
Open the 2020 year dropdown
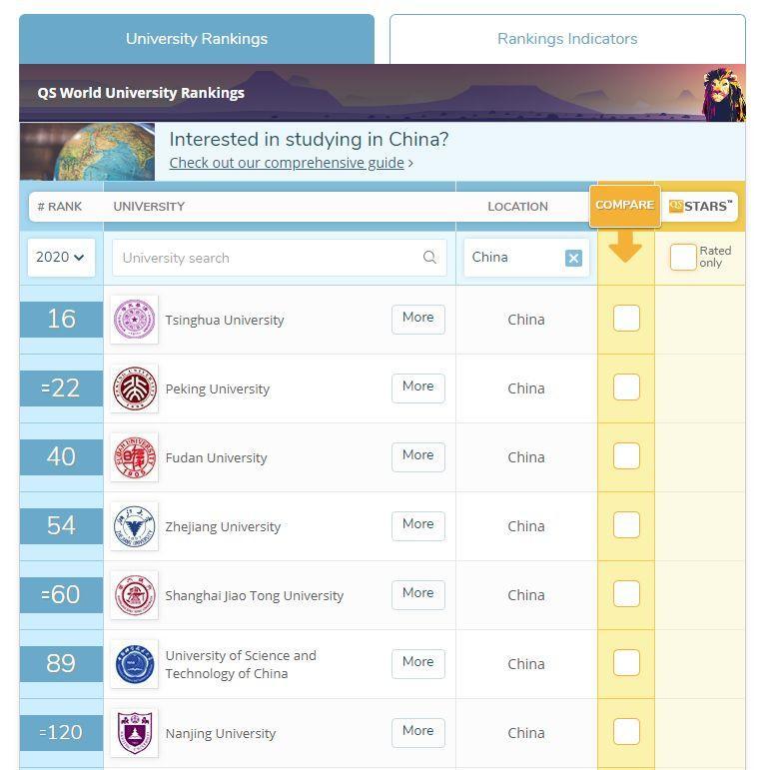click(61, 258)
